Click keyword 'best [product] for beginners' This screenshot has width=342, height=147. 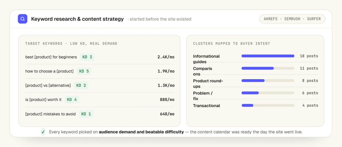click(x=51, y=57)
